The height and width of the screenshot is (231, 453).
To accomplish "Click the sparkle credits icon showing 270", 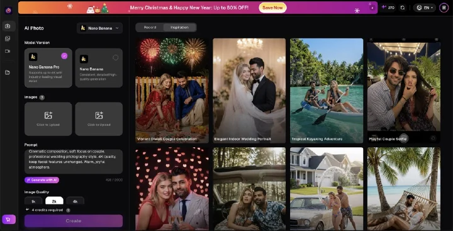I will pos(384,8).
